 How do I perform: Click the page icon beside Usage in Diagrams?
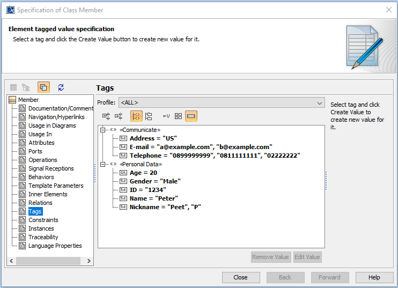pos(23,125)
